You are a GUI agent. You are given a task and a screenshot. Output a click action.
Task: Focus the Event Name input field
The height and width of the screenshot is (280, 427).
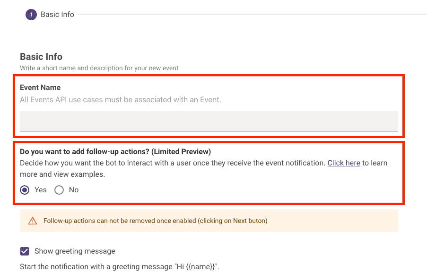[209, 121]
